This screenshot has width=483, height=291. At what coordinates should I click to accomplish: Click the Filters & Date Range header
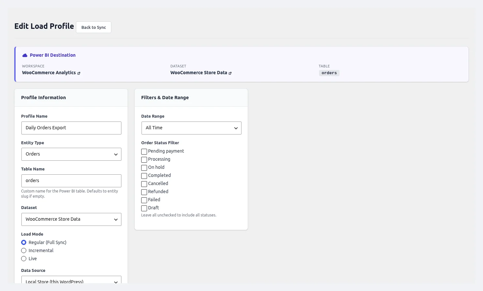pos(191,98)
